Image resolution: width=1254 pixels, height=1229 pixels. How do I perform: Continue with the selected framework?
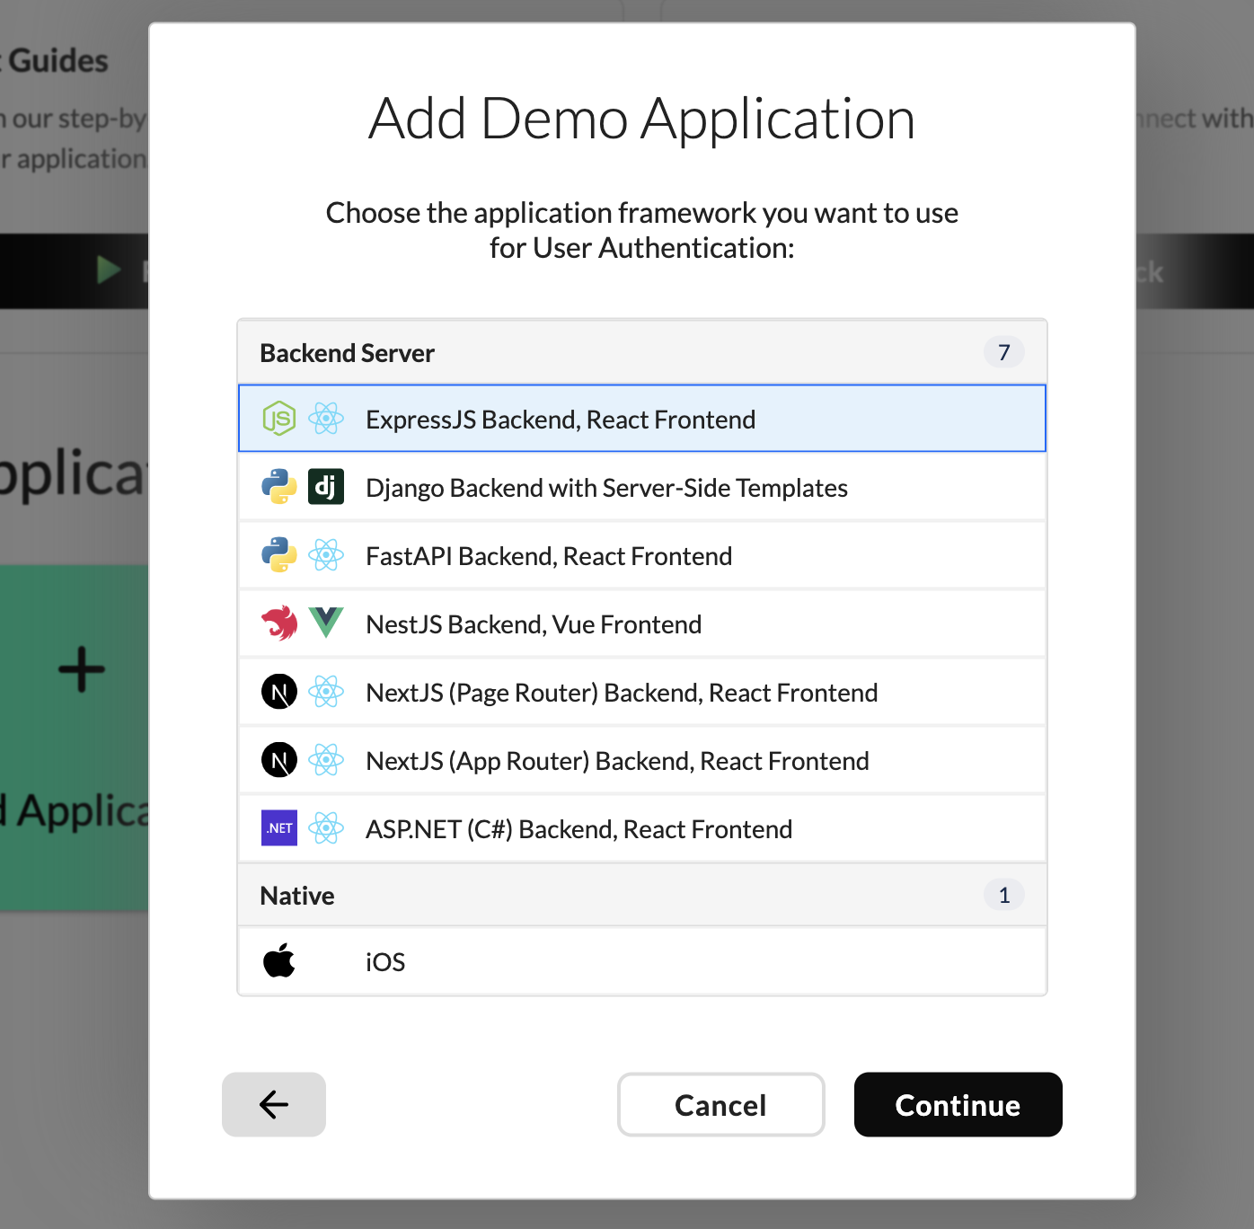(958, 1104)
